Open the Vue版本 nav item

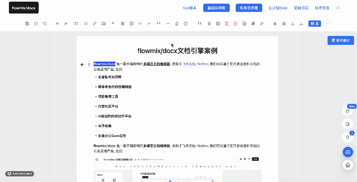190,8
